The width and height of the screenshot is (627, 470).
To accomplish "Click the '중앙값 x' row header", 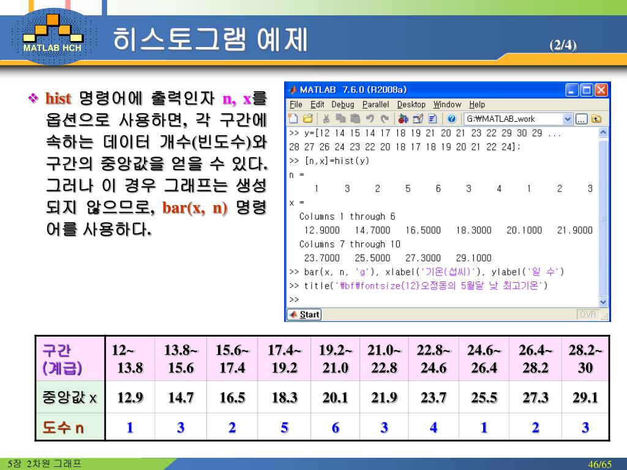I will tap(70, 397).
